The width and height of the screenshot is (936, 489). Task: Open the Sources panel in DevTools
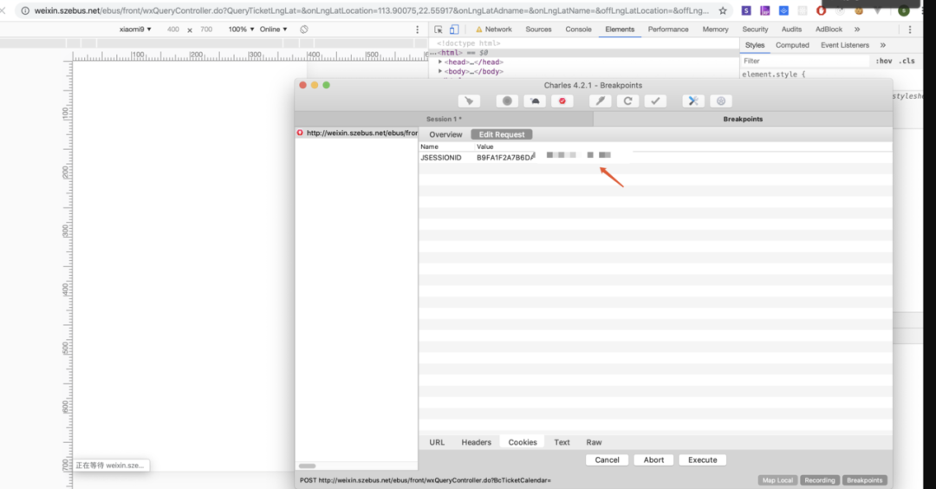(x=538, y=29)
